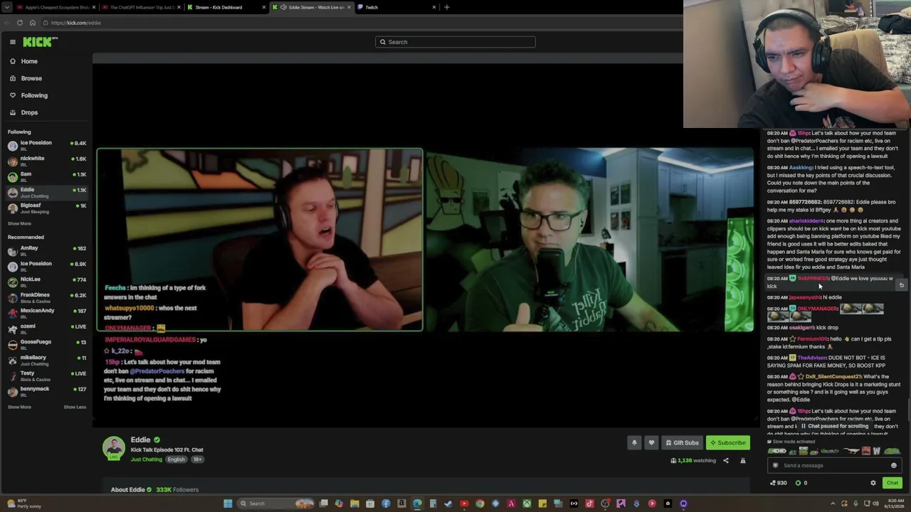Click the Kick logo

coord(37,42)
